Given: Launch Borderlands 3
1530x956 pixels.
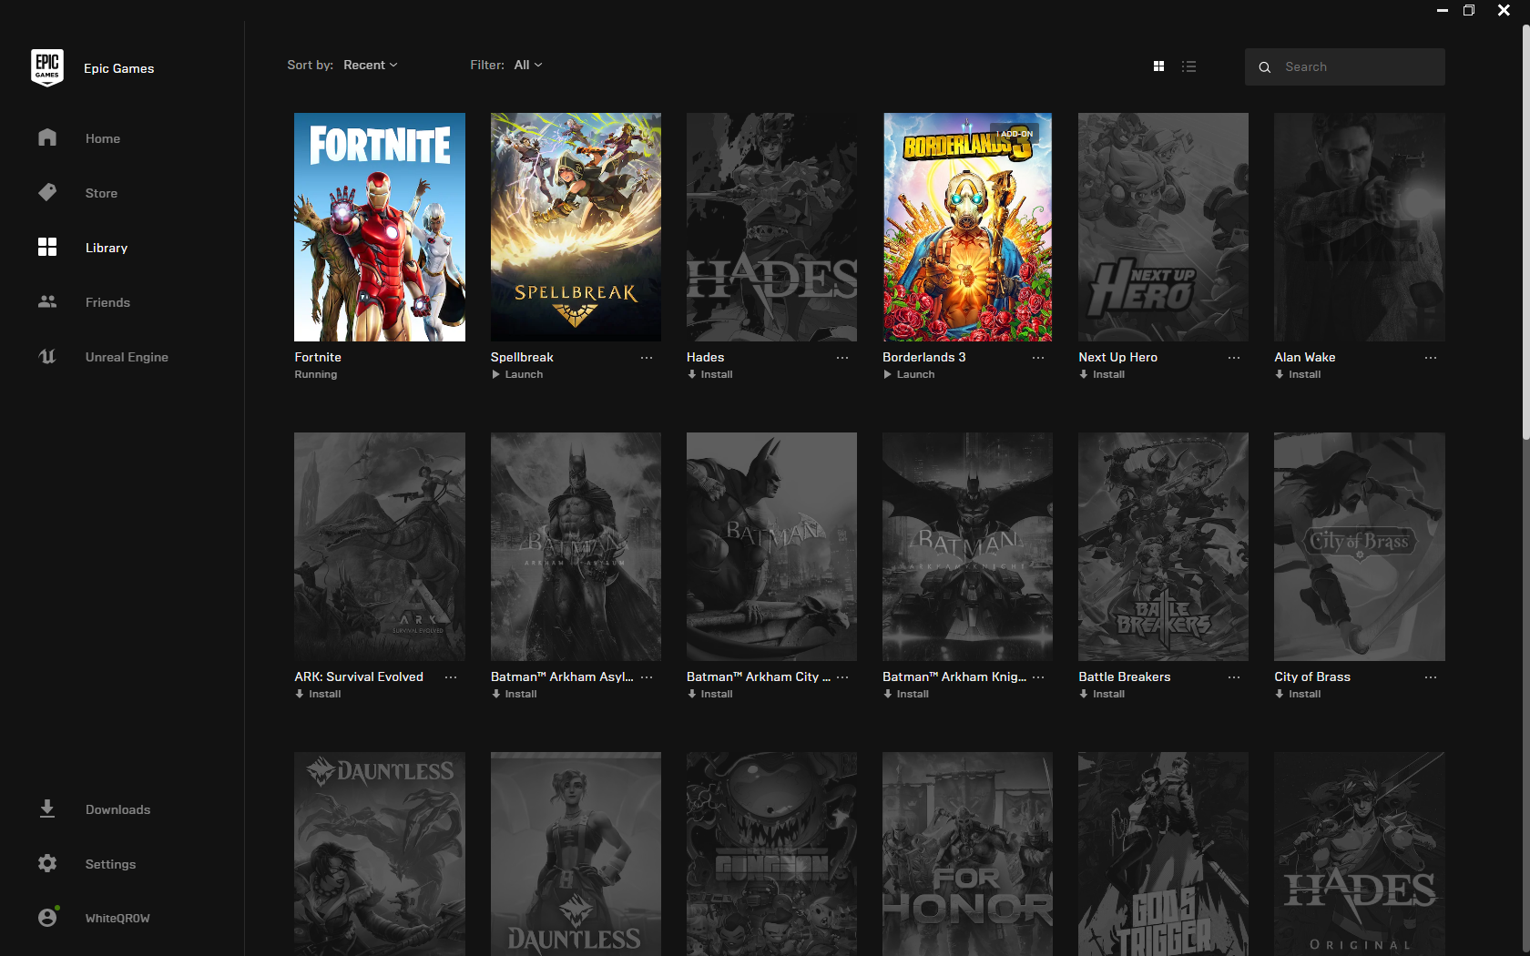Looking at the screenshot, I should click(x=909, y=374).
